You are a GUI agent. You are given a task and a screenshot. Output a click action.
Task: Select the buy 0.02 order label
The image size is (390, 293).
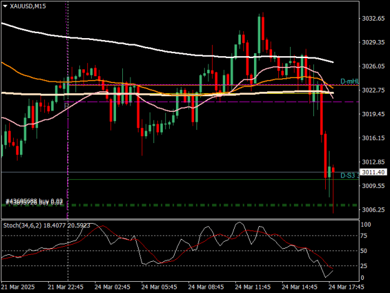(34, 202)
